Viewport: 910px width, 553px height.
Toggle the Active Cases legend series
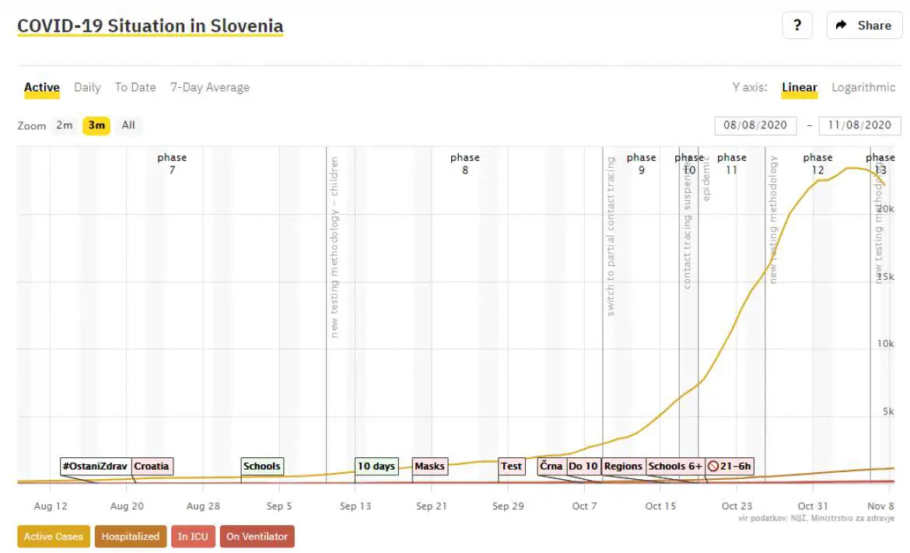point(54,536)
